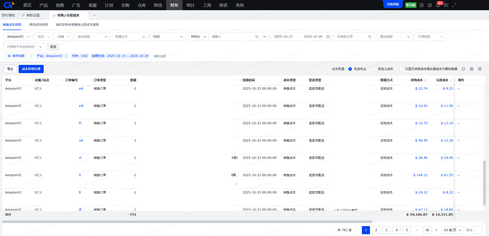489x236 pixels.
Task: Click the three-dot more options button
Action: (x=265, y=37)
